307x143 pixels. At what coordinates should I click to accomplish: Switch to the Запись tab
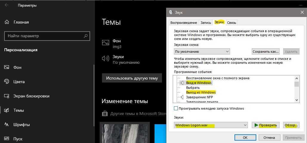(206, 23)
